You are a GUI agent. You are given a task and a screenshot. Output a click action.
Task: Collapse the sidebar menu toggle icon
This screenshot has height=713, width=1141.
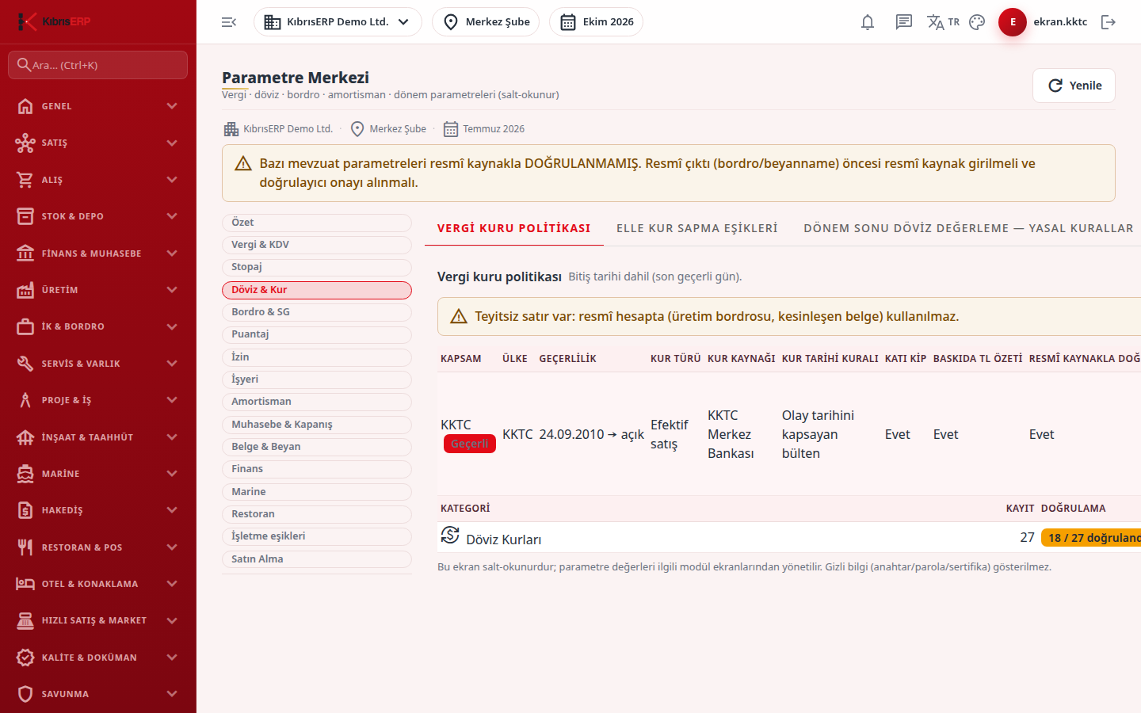pyautogui.click(x=229, y=22)
